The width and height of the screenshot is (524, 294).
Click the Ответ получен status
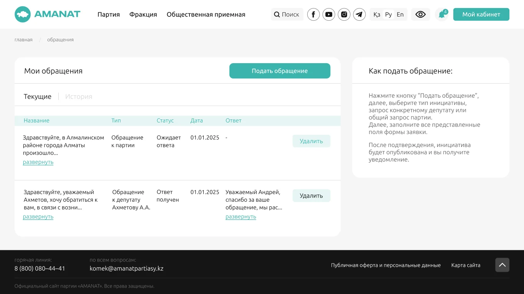click(x=168, y=196)
